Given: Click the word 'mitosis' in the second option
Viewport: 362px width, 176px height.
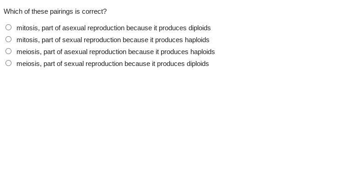Looking at the screenshot, I should (27, 40).
